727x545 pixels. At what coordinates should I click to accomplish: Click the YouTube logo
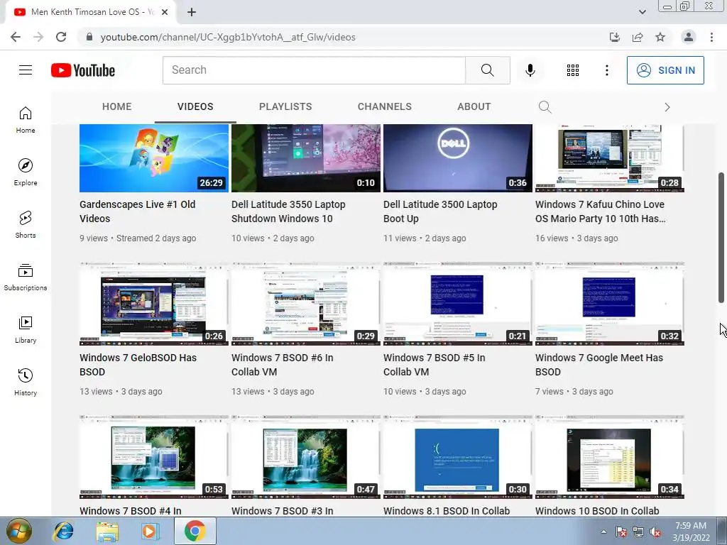[x=83, y=70]
